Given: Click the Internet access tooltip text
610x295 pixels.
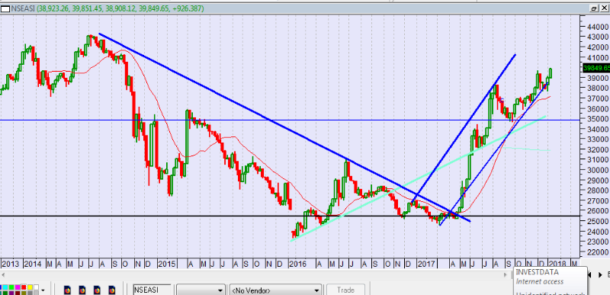Looking at the screenshot, I should (540, 282).
